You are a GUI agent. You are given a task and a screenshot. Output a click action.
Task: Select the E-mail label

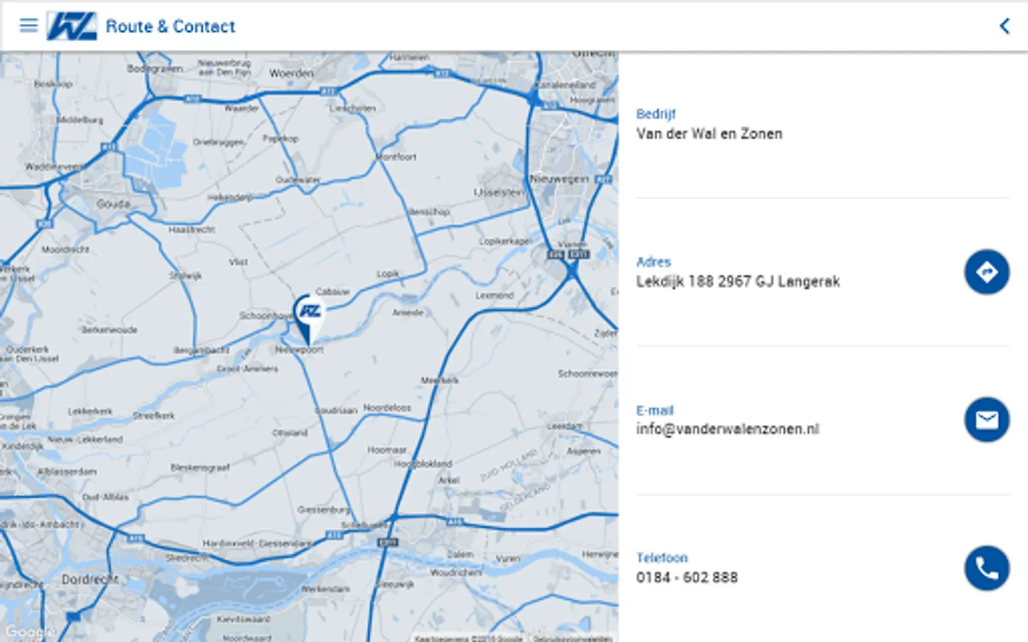point(655,410)
